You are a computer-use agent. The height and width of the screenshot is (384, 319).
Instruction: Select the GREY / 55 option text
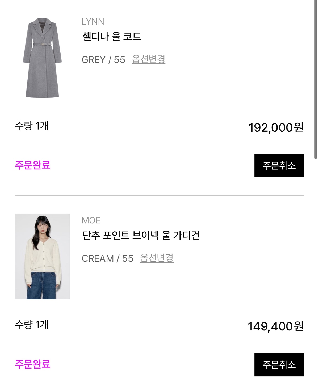tap(103, 60)
